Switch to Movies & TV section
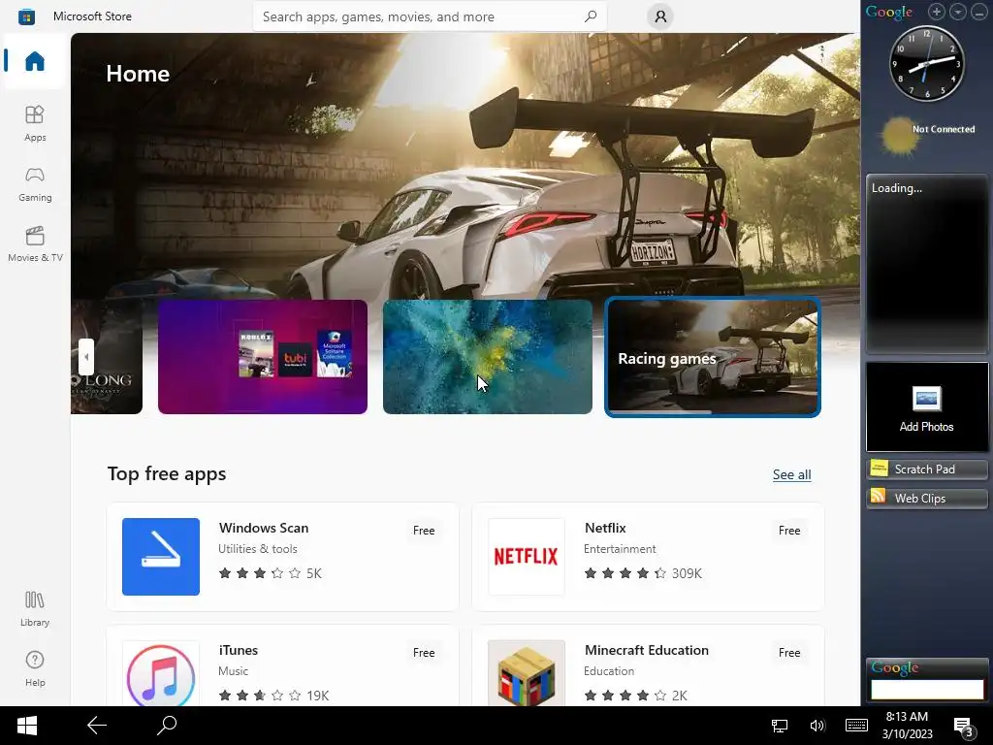This screenshot has height=745, width=993. (x=35, y=243)
